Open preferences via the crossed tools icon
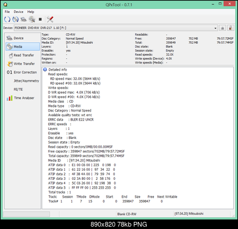238x229 pixels. pos(50,19)
